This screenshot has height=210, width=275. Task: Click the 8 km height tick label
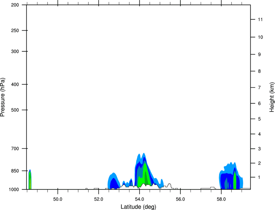pyautogui.click(x=259, y=71)
